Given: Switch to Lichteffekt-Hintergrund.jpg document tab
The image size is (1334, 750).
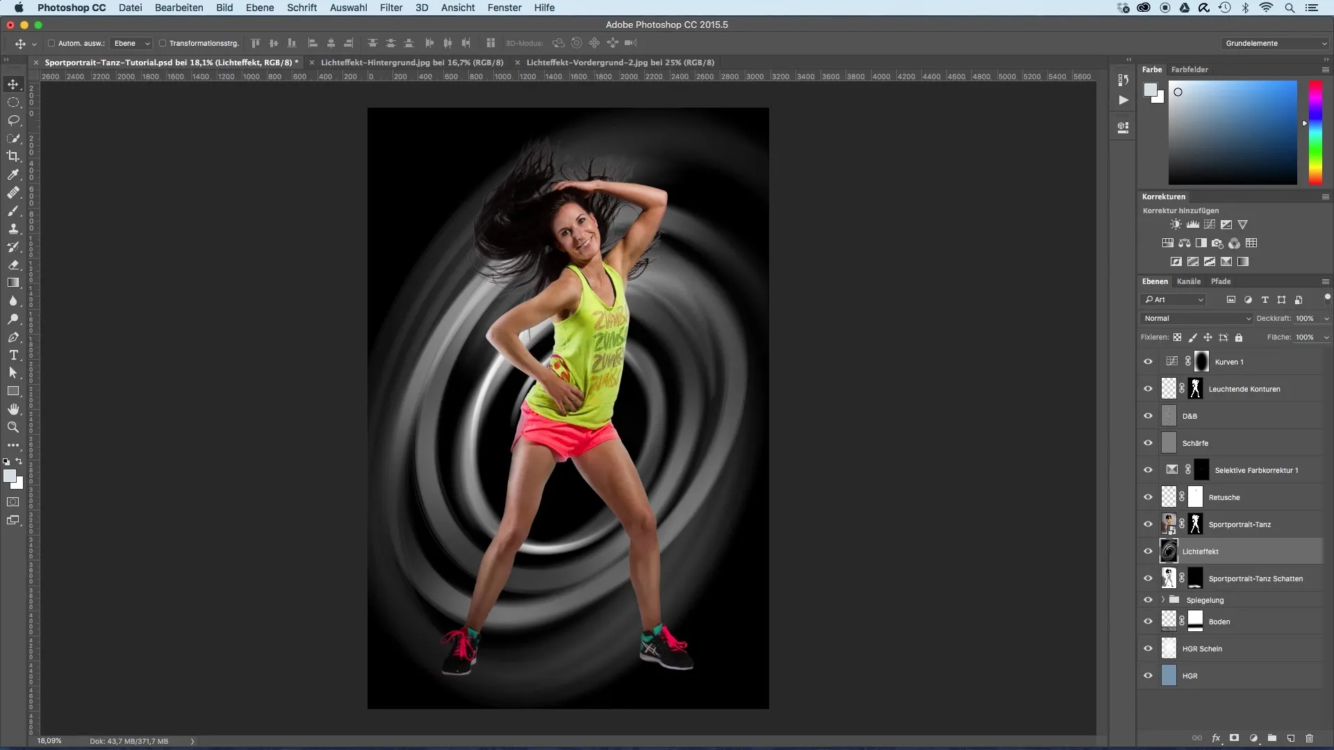Looking at the screenshot, I should pyautogui.click(x=412, y=62).
